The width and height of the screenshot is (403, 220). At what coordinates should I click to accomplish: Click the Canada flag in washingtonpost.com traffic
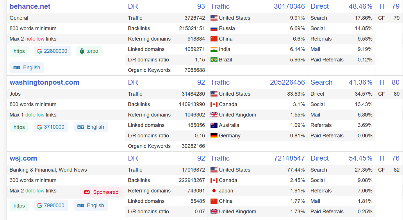pos(214,104)
